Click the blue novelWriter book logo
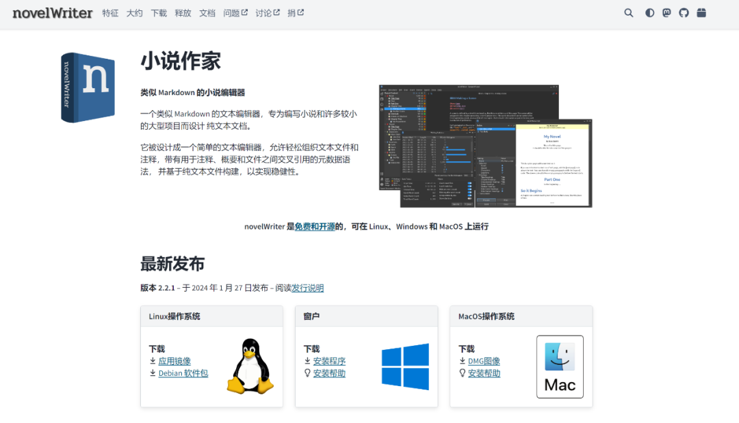The width and height of the screenshot is (739, 423). coord(88,87)
